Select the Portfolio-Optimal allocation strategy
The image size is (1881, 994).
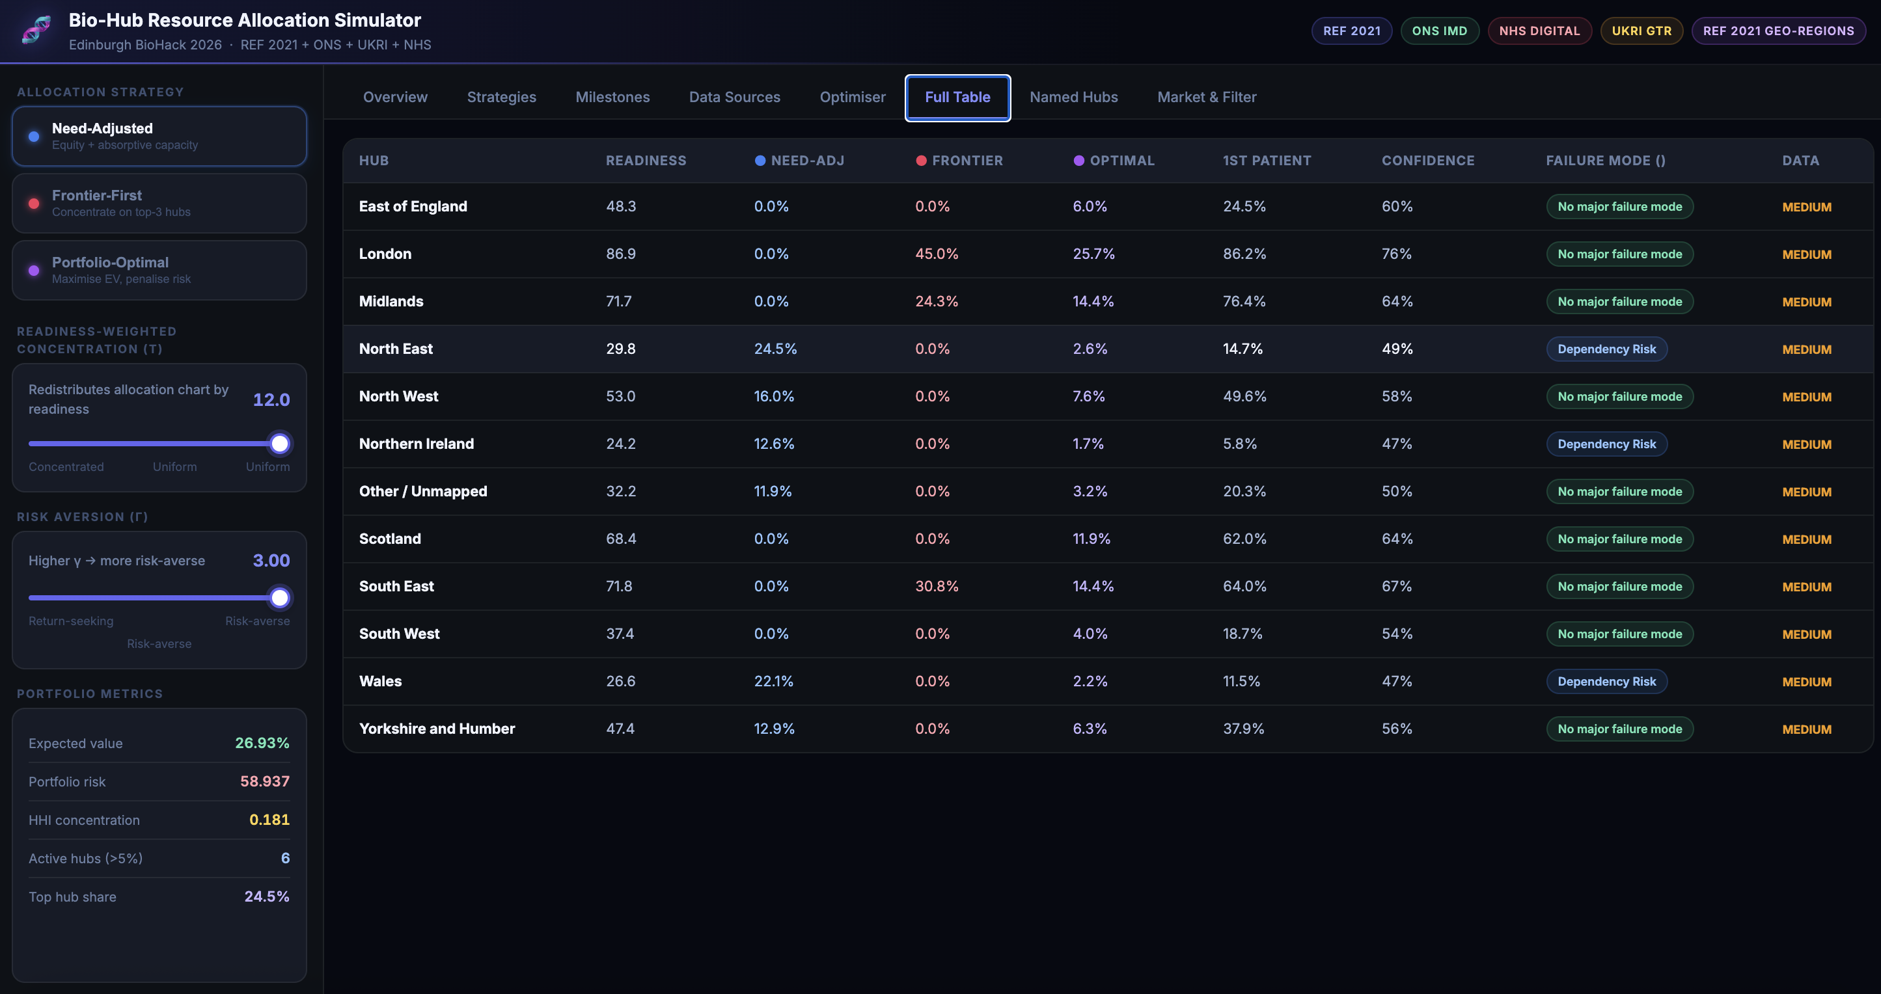(159, 270)
